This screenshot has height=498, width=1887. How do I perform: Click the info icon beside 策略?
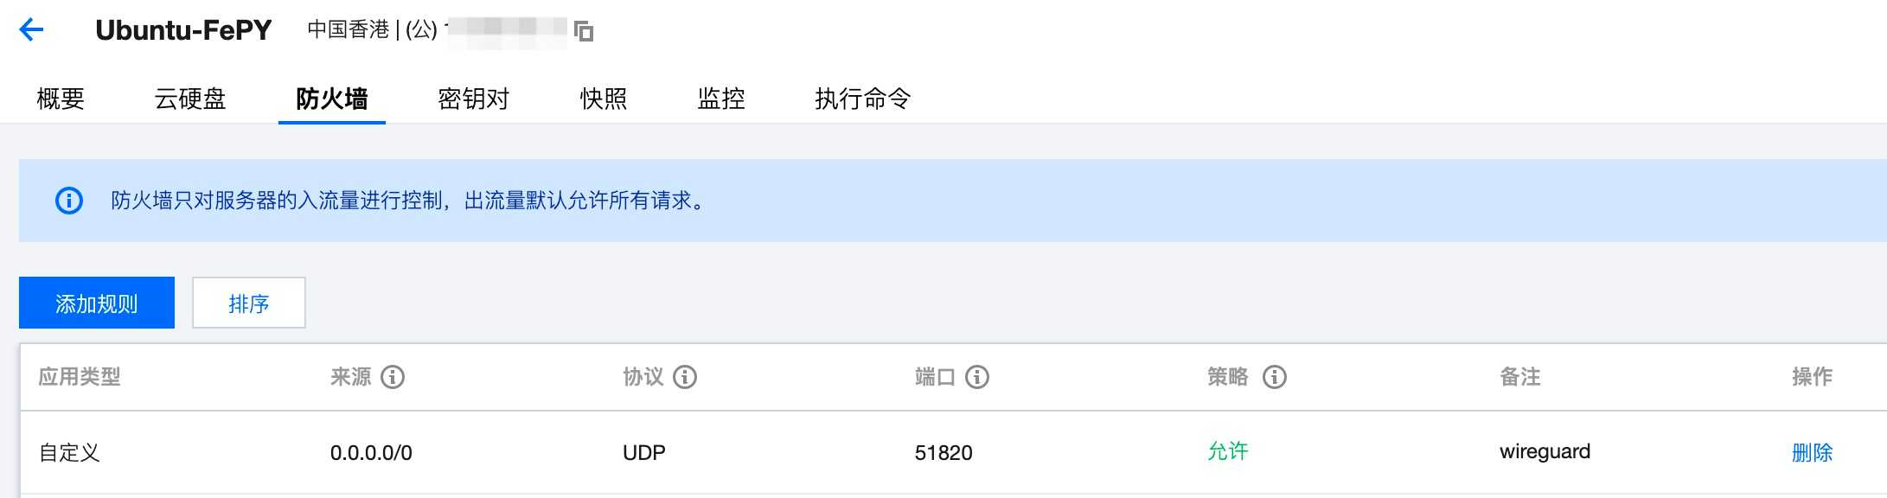click(x=1275, y=377)
